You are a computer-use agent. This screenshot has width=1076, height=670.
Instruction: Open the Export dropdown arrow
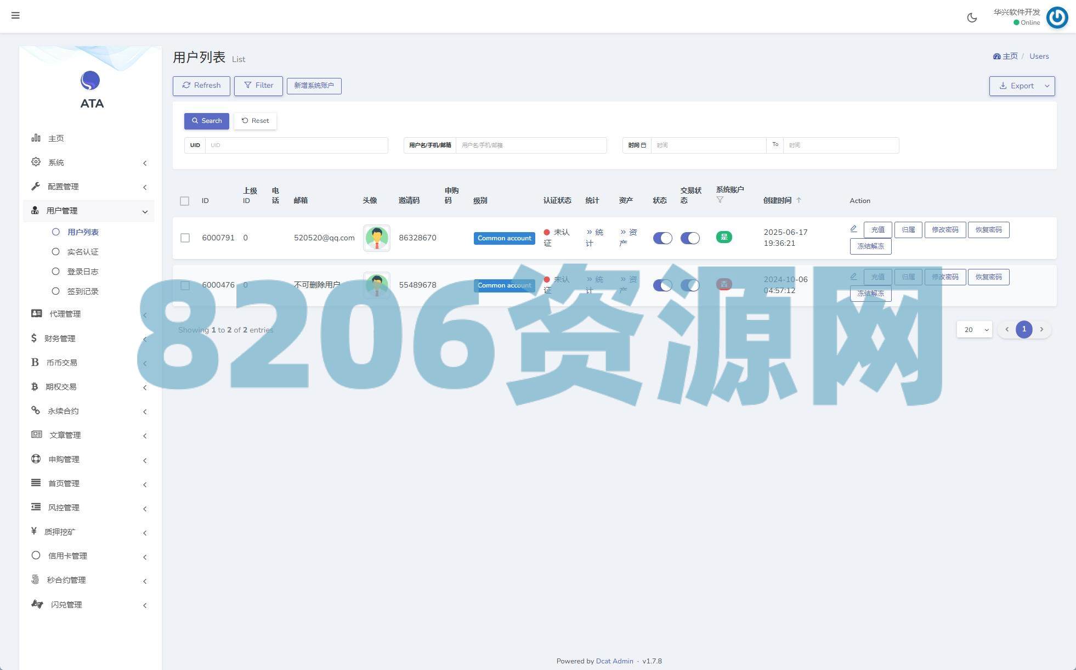point(1047,86)
